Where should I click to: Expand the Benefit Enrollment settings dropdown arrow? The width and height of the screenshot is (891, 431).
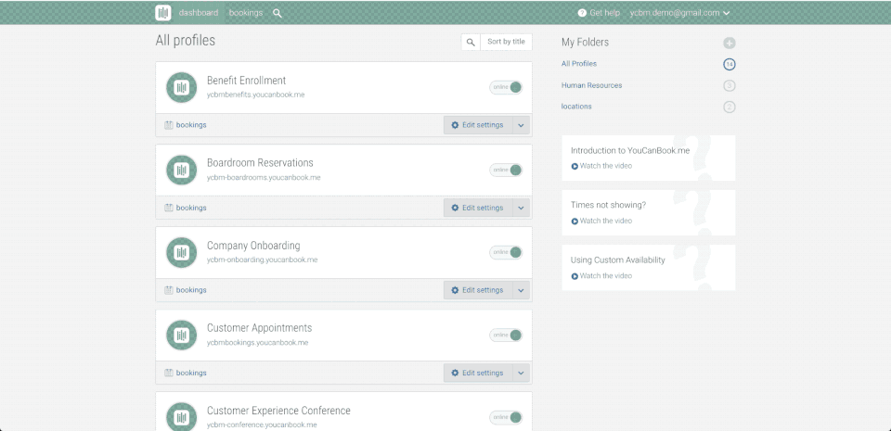point(521,125)
